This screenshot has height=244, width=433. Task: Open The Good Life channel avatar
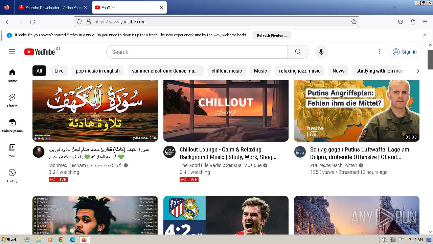(169, 152)
